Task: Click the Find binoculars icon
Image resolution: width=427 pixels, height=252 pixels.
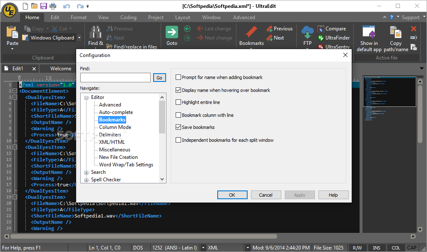Action: [96, 32]
